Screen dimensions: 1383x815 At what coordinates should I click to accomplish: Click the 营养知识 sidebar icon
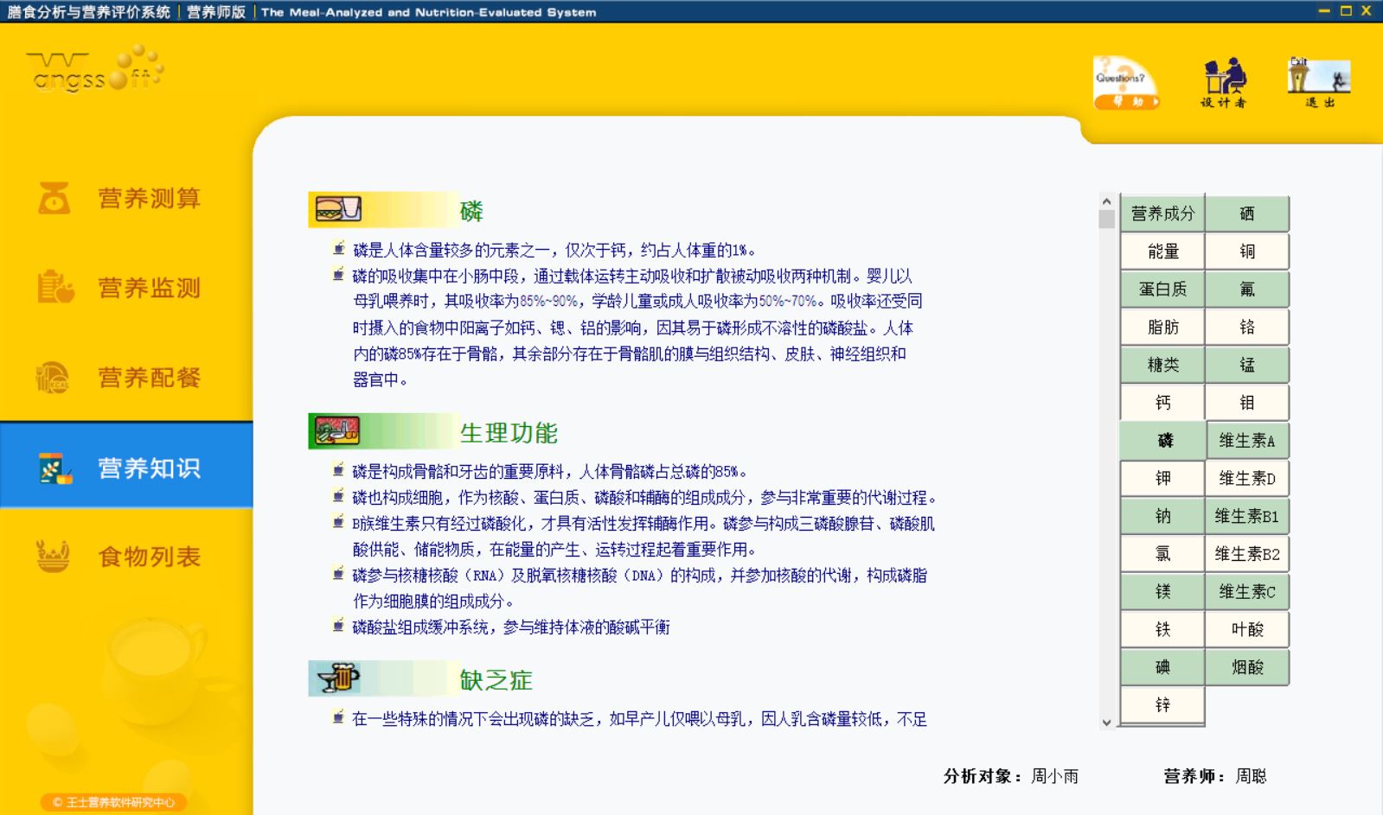pyautogui.click(x=54, y=468)
